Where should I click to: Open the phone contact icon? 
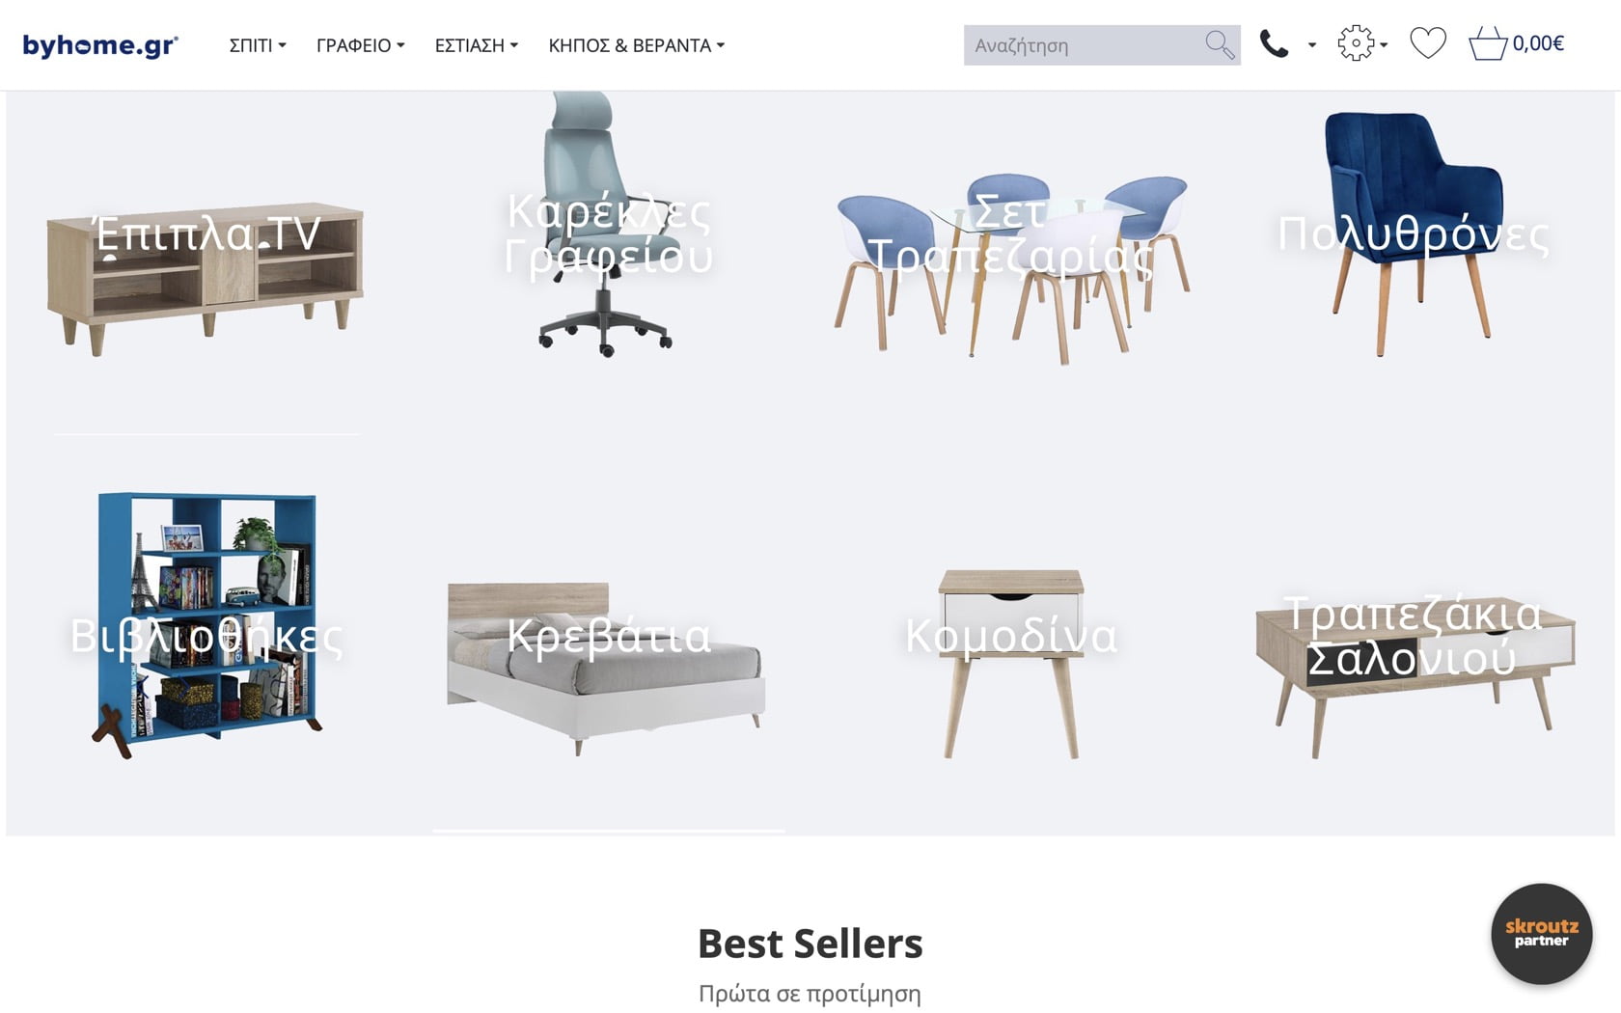(x=1274, y=44)
